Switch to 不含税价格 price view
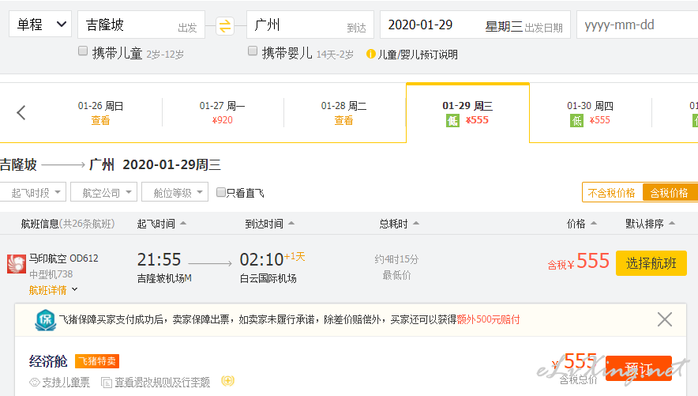Viewport: 698px width, 396px height. 612,193
